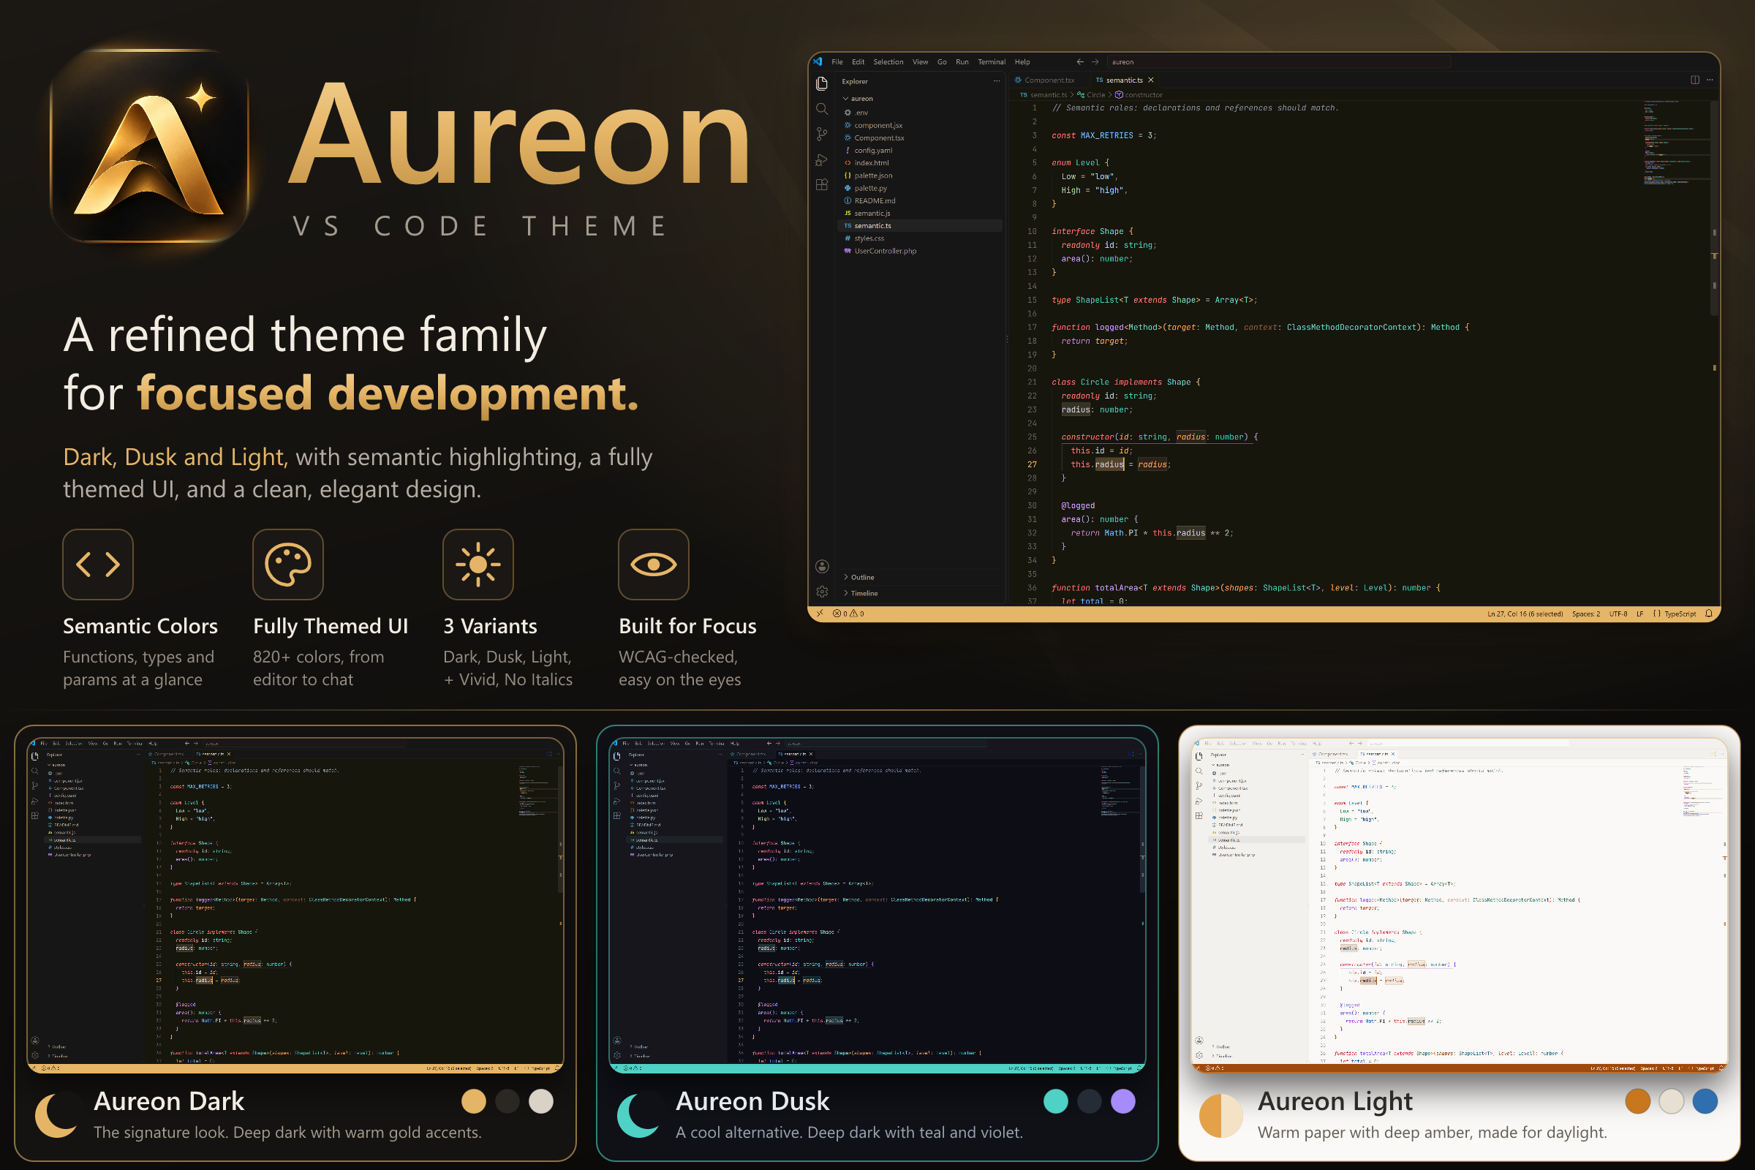
Task: Collapse the aureon folder in Explorer
Action: (858, 99)
